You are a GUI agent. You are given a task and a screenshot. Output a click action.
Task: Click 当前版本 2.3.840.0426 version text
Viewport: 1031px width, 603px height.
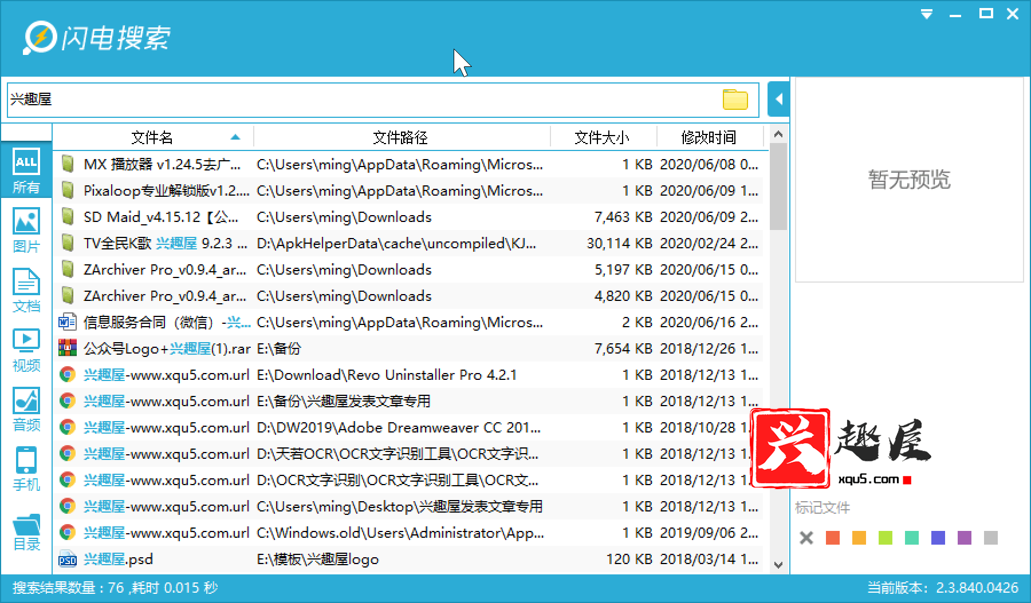(943, 588)
